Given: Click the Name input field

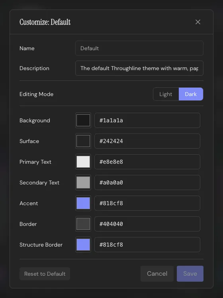Looking at the screenshot, I should (139, 48).
